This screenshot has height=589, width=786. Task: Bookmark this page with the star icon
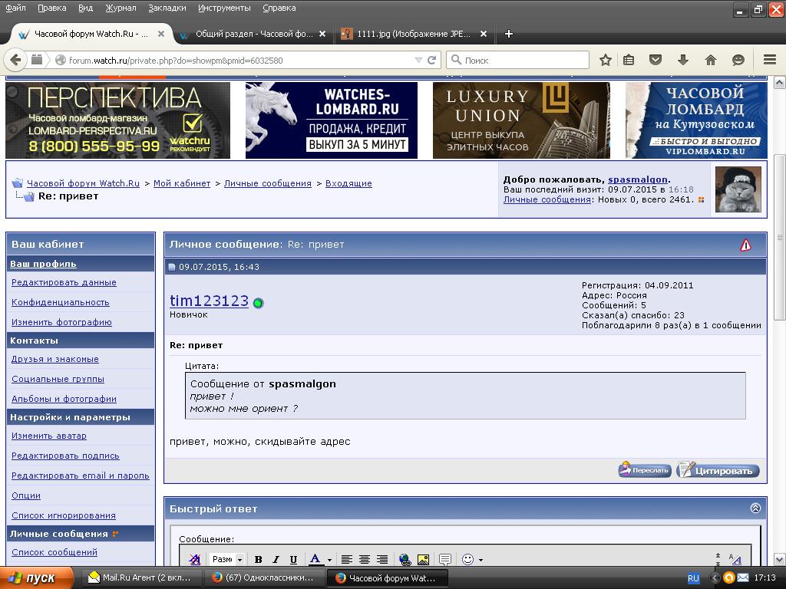click(606, 60)
